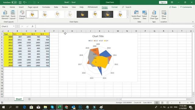This screenshot has width=195, height=110.
Task: Switch to the Format tab
Action: (x=115, y=7)
